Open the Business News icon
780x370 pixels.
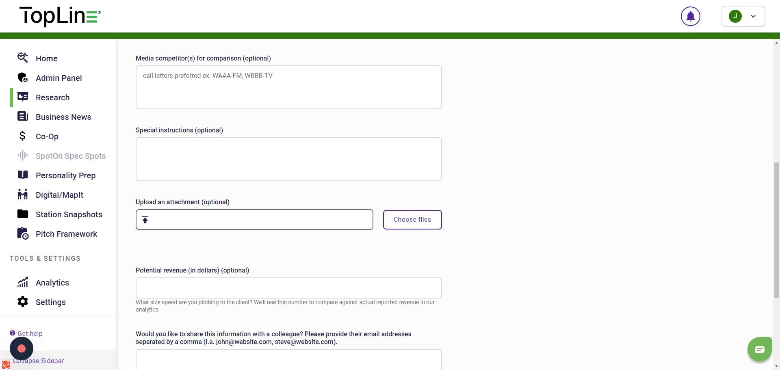pos(23,117)
